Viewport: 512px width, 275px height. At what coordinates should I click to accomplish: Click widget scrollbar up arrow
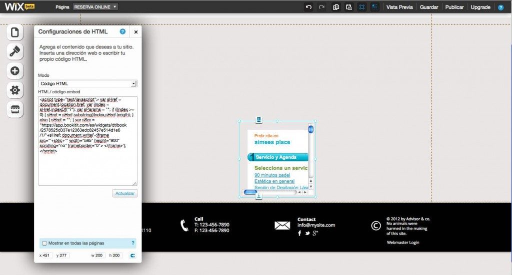click(x=311, y=181)
